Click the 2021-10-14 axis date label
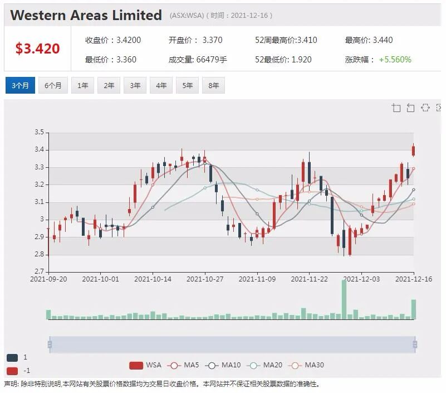Viewport: 446px width, 393px height. (x=153, y=279)
